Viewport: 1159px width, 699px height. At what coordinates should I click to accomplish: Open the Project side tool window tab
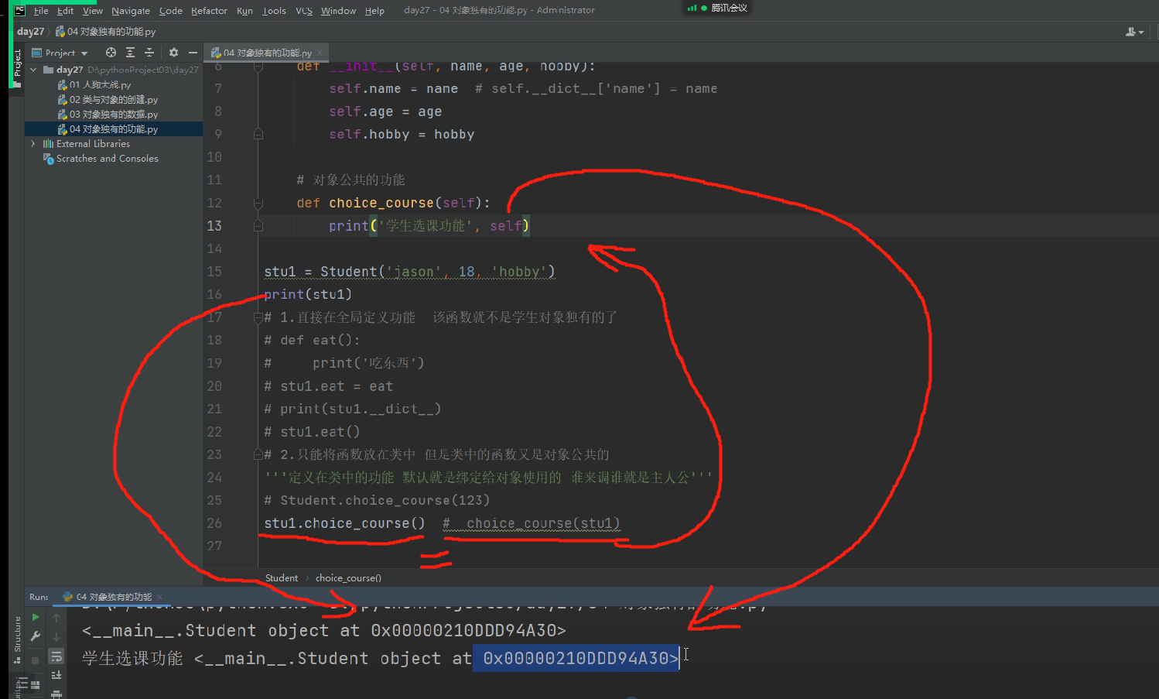point(17,67)
